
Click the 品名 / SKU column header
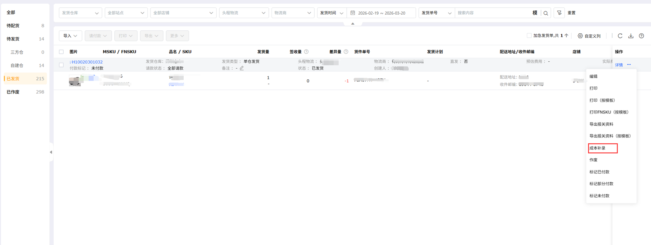[180, 52]
